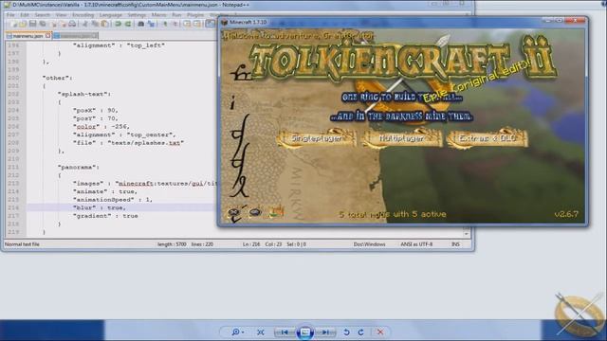
Task: Open the File menu in Notepad++
Action: click(10, 15)
